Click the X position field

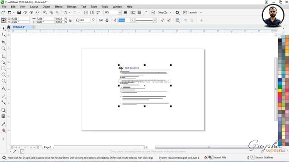[x=20, y=19]
